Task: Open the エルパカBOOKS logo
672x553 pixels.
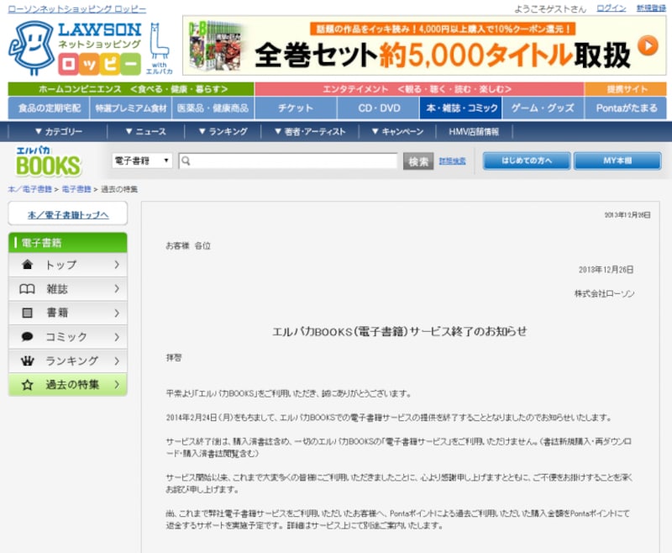Action: point(46,160)
